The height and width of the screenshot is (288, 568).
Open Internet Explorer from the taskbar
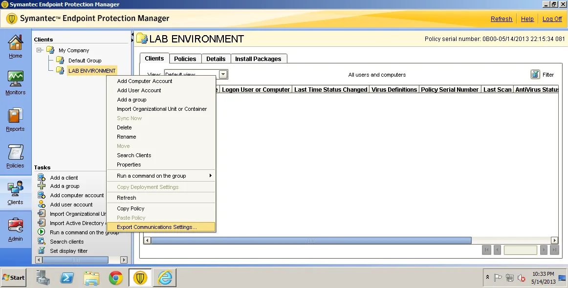[165, 278]
